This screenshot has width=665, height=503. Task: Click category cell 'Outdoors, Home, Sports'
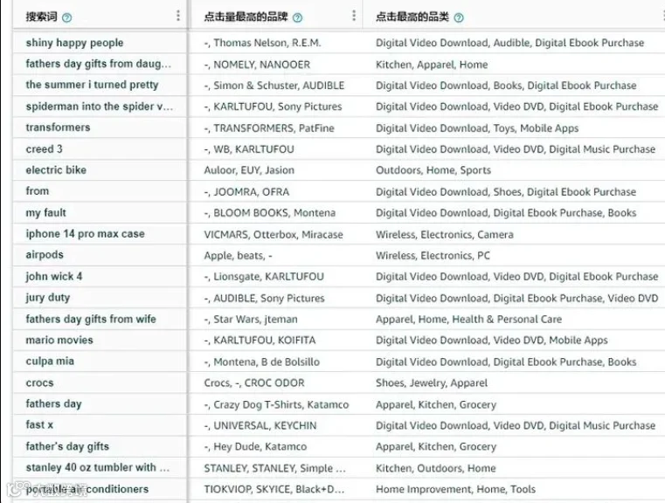[433, 170]
